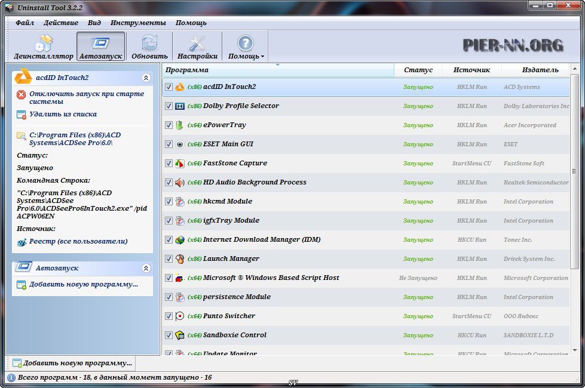
Task: Open the Помощь menu in menu bar
Action: pyautogui.click(x=191, y=23)
